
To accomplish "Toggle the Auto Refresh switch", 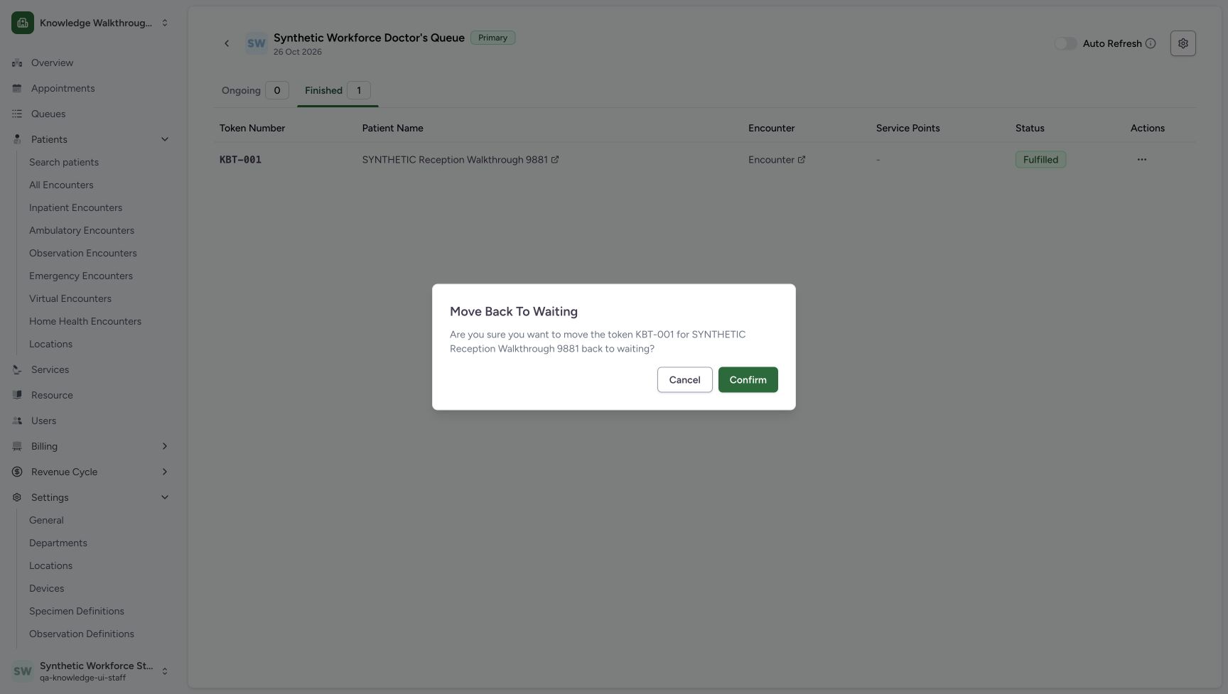I will coord(1065,43).
